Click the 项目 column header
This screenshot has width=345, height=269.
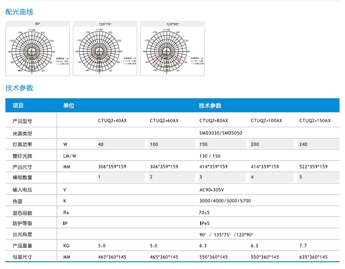[18, 106]
